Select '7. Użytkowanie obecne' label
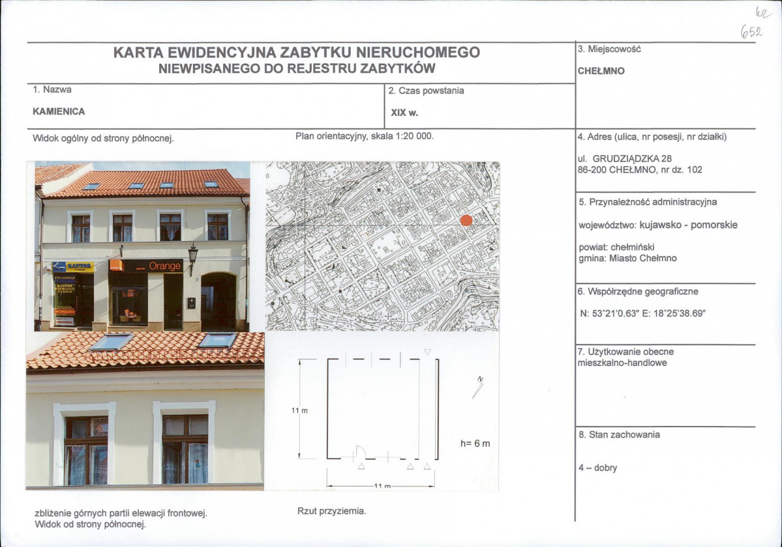 625,352
